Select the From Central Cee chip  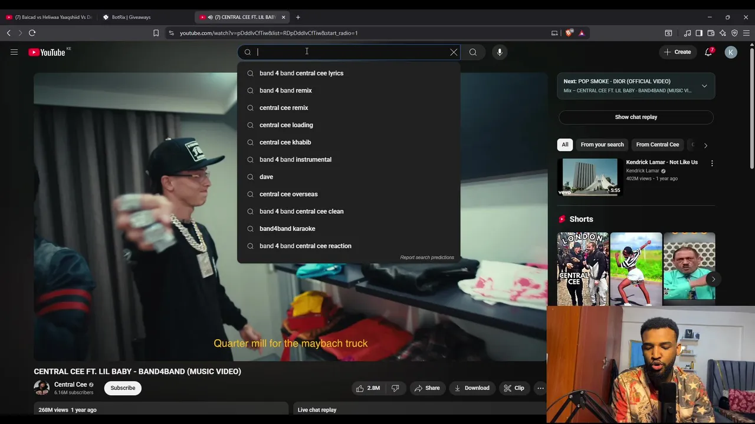(x=658, y=144)
